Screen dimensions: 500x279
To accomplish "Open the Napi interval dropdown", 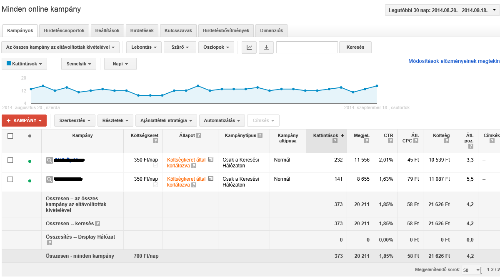I will (120, 64).
